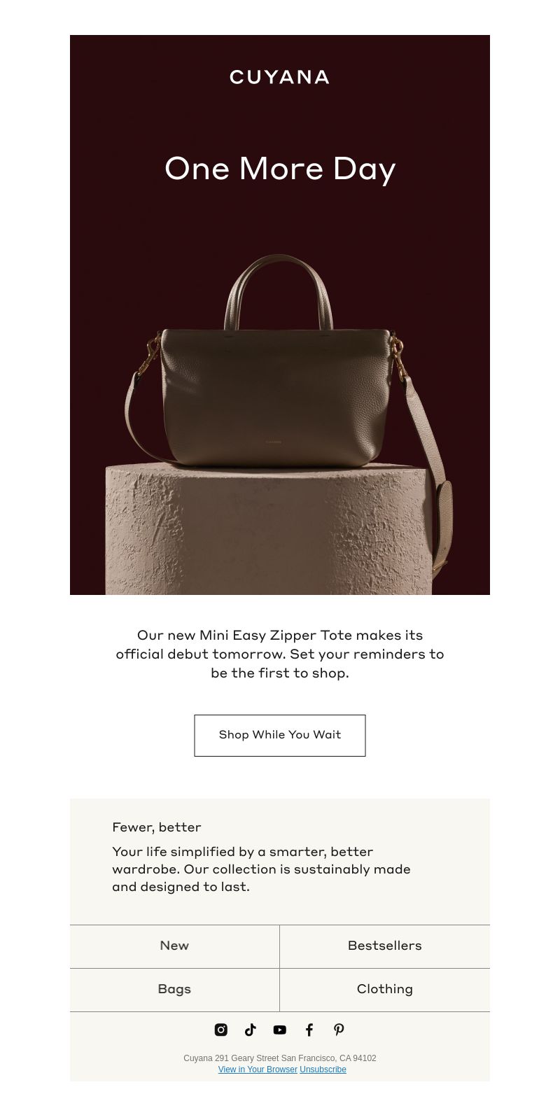Select the Bestsellers category

(385, 946)
